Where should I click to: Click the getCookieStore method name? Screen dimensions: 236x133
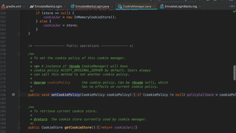point(78,128)
